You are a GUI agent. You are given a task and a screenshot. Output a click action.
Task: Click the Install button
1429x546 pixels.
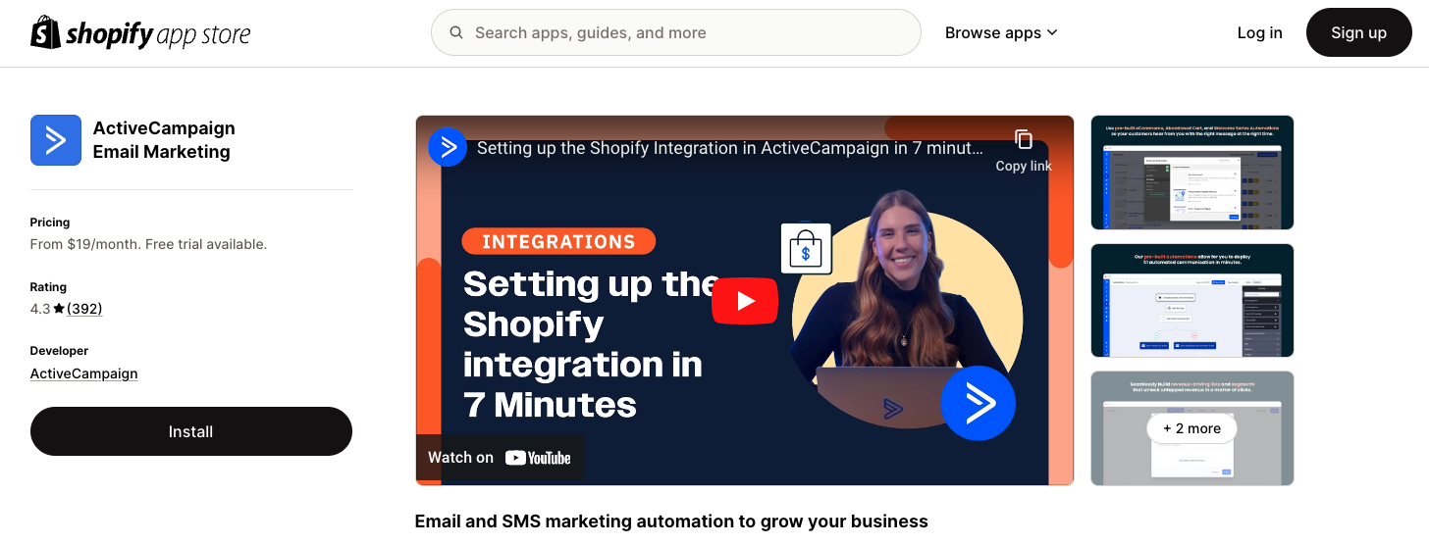coord(191,431)
